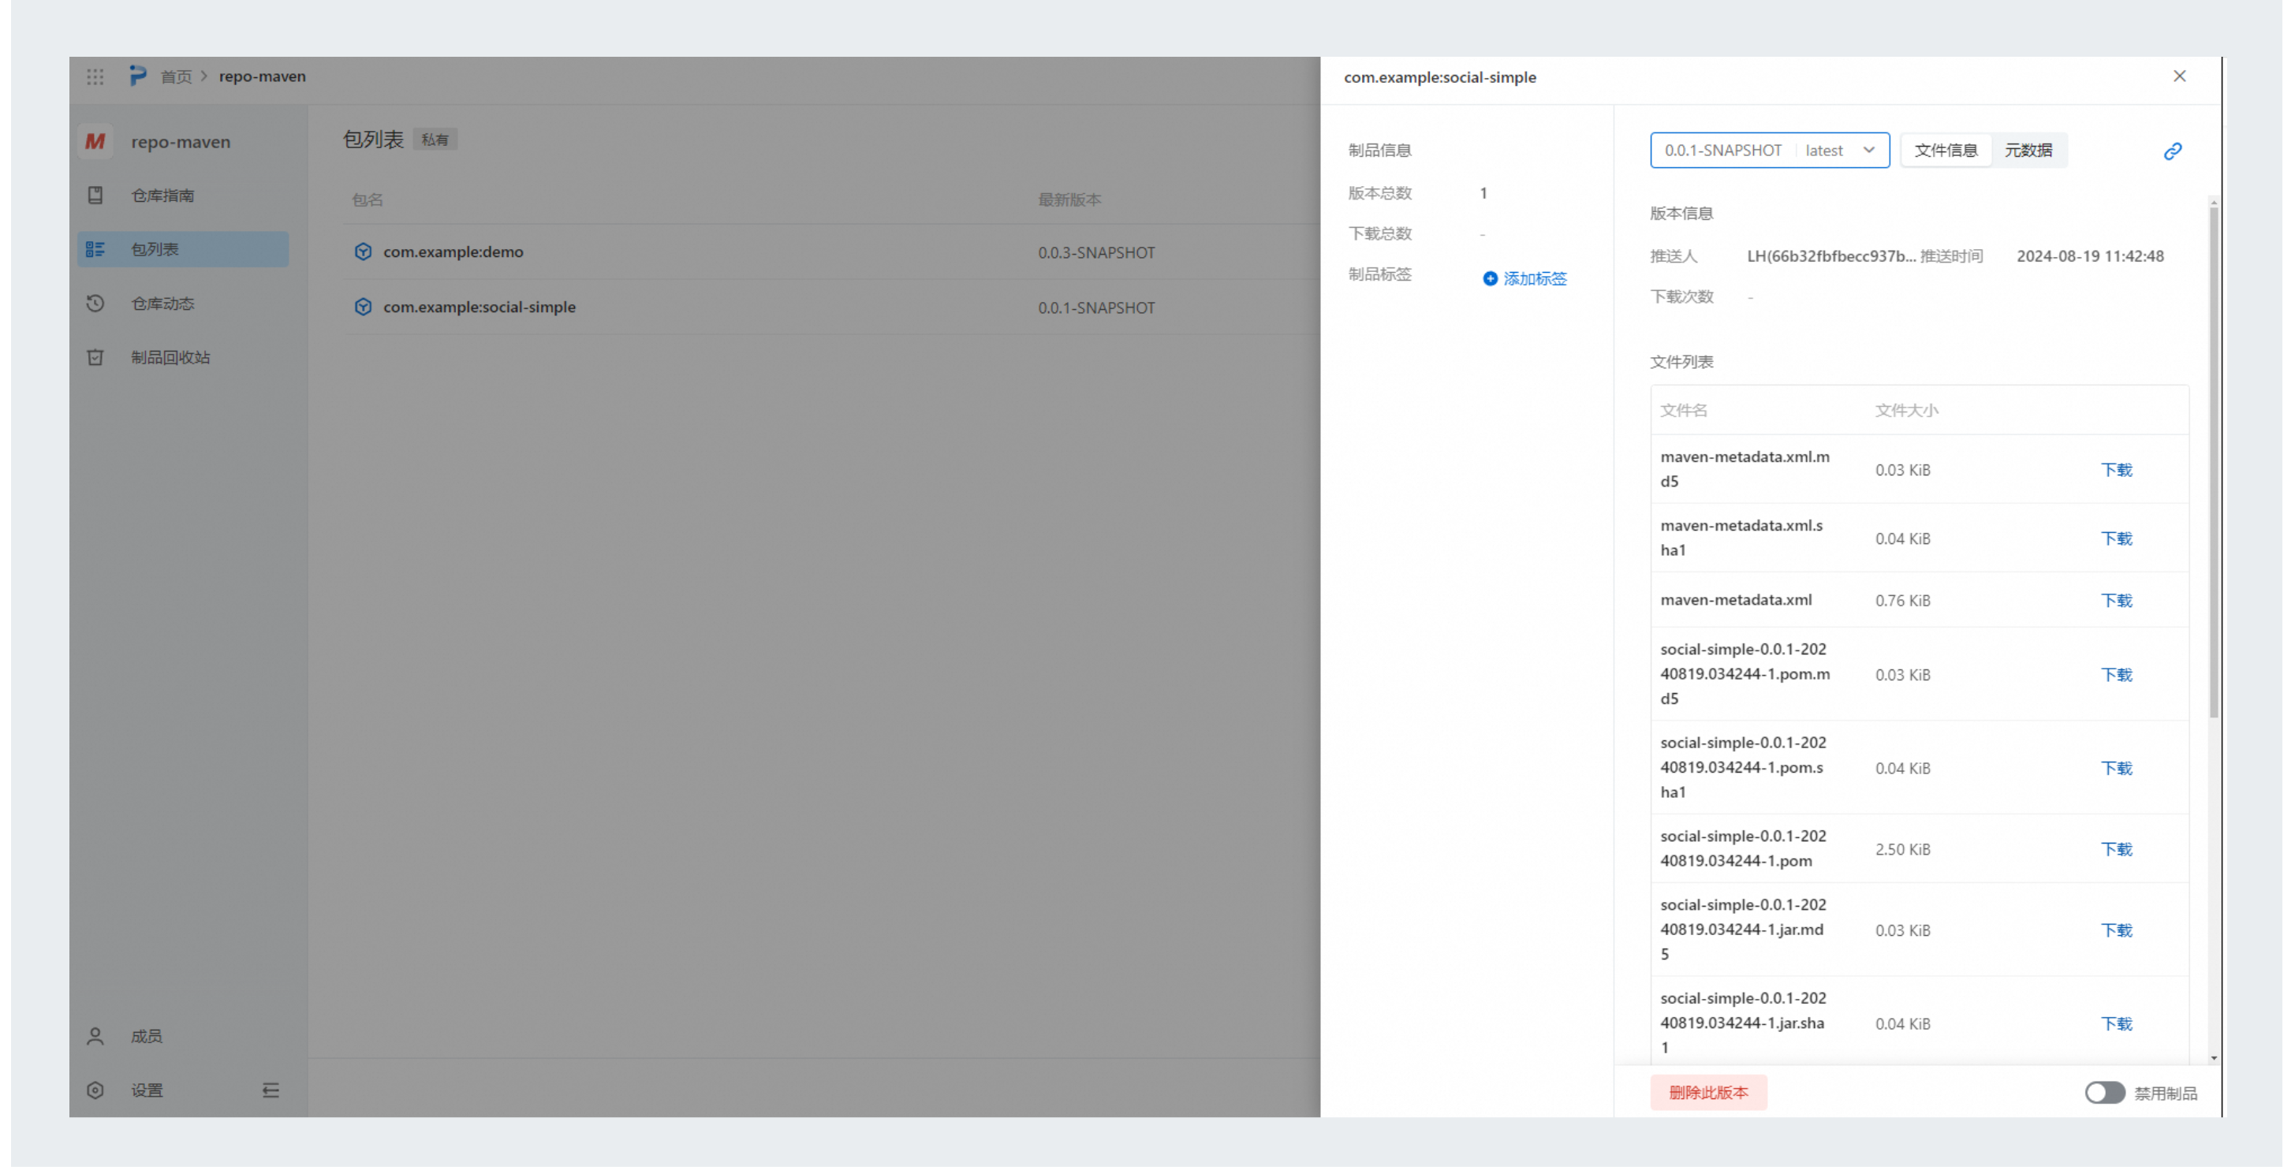The image size is (2295, 1170).
Task: Click the 包名 column header
Action: 367,199
